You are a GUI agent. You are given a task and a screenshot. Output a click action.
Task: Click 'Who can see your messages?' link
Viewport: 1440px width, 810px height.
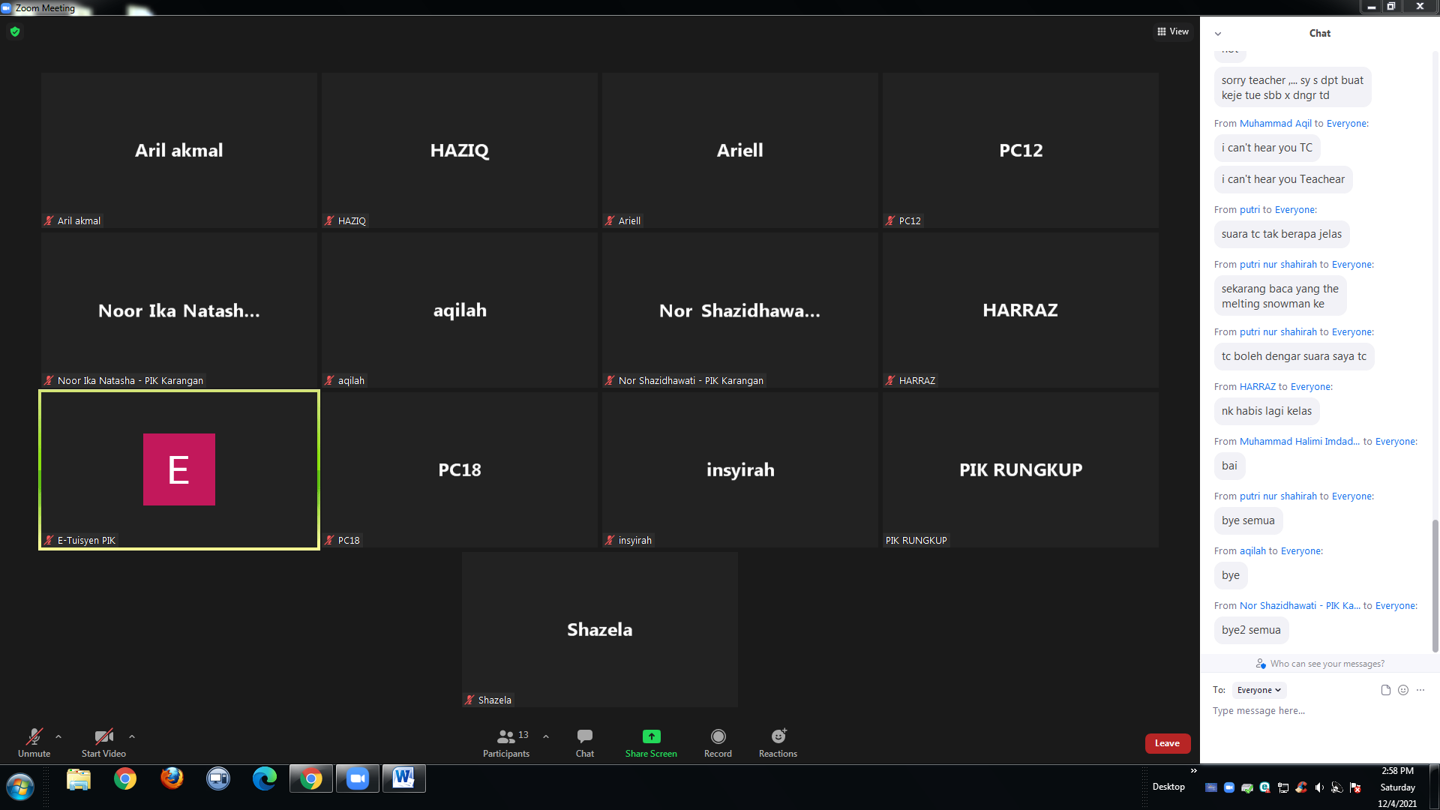tap(1327, 664)
